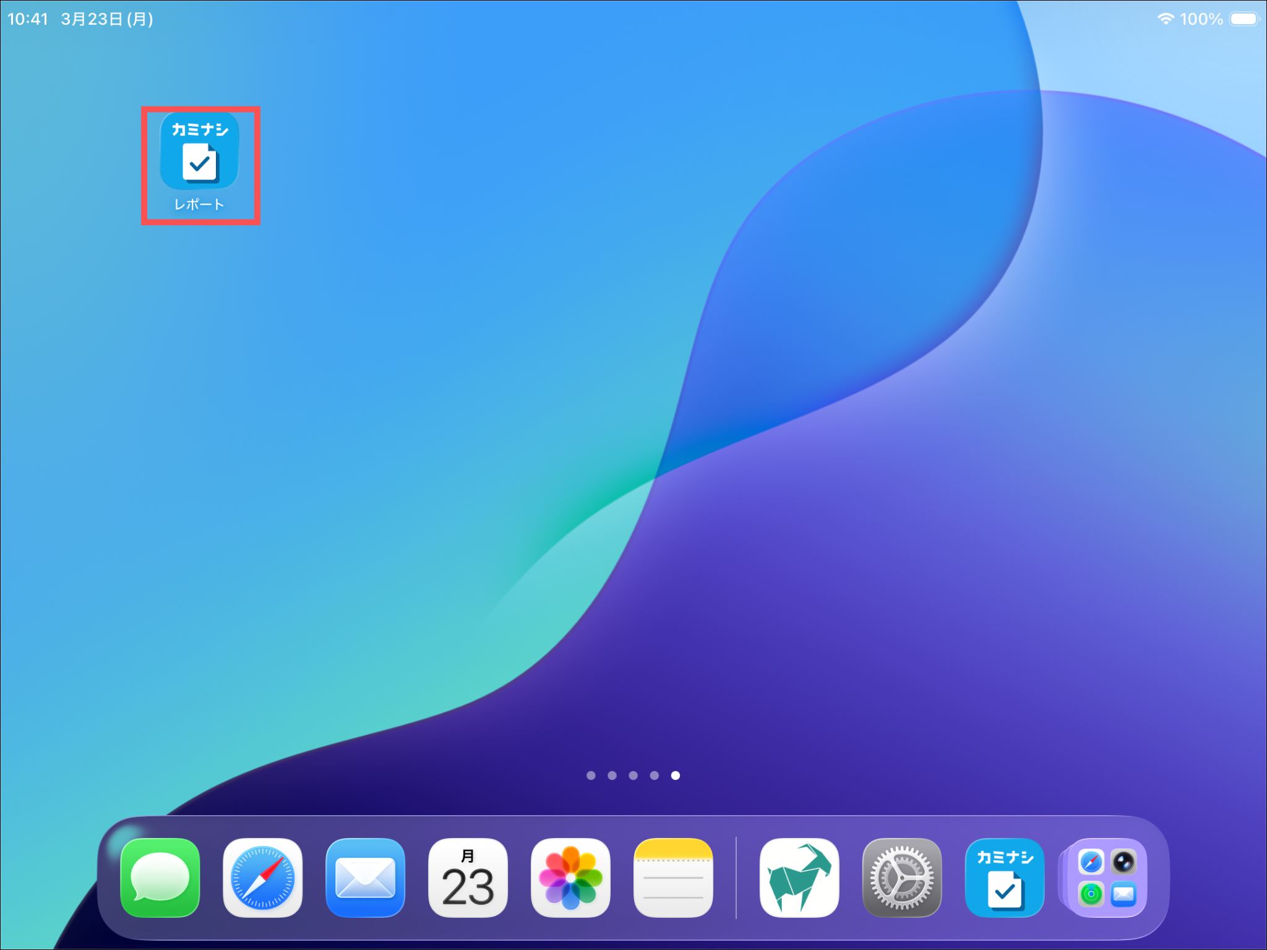Open the Mail app in dock
The height and width of the screenshot is (950, 1267).
(366, 877)
